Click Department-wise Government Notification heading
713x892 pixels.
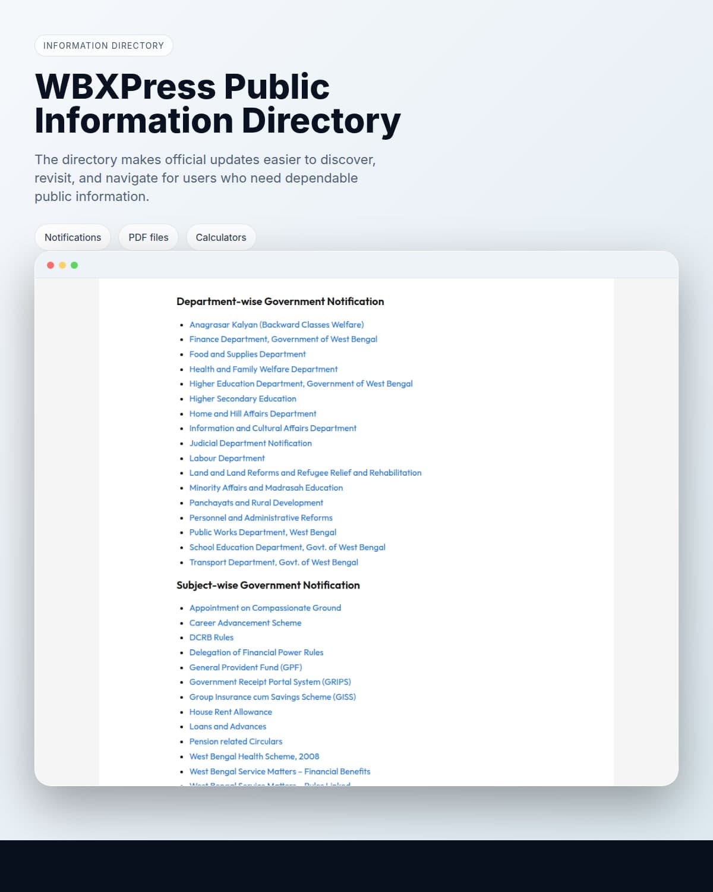tap(280, 301)
